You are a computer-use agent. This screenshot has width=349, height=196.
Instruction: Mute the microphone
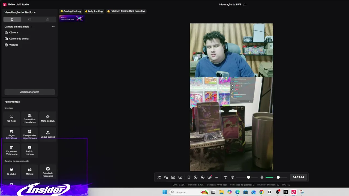pyautogui.click(x=262, y=177)
